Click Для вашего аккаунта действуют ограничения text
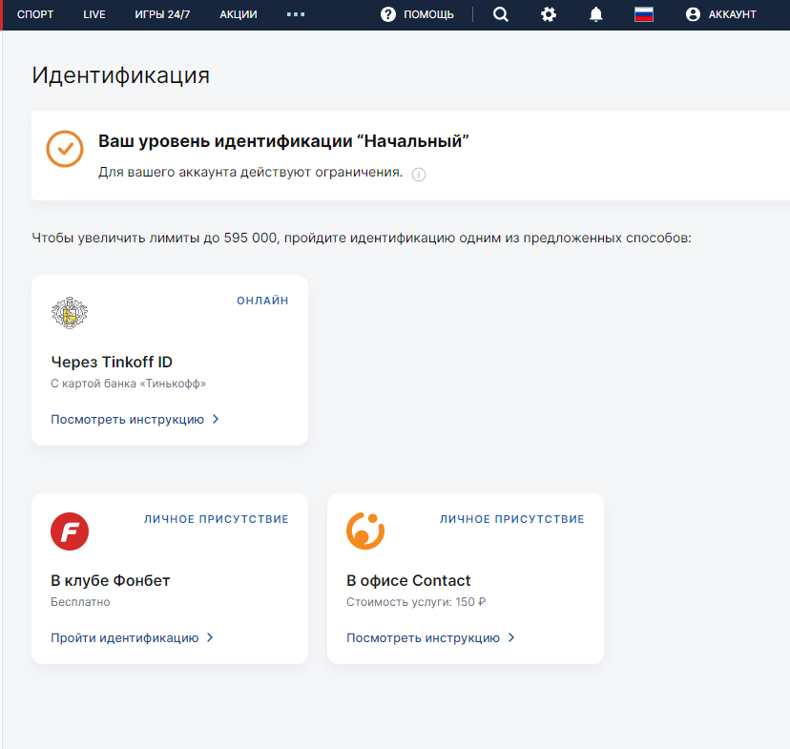This screenshot has width=790, height=749. coord(250,173)
